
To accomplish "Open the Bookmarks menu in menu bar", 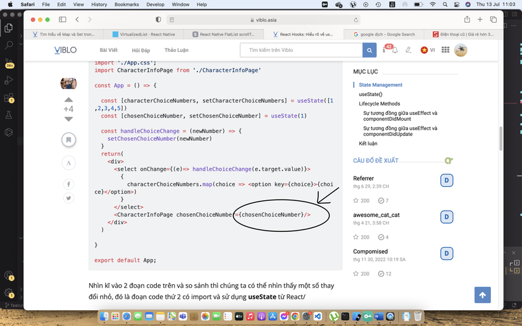I will (x=127, y=4).
